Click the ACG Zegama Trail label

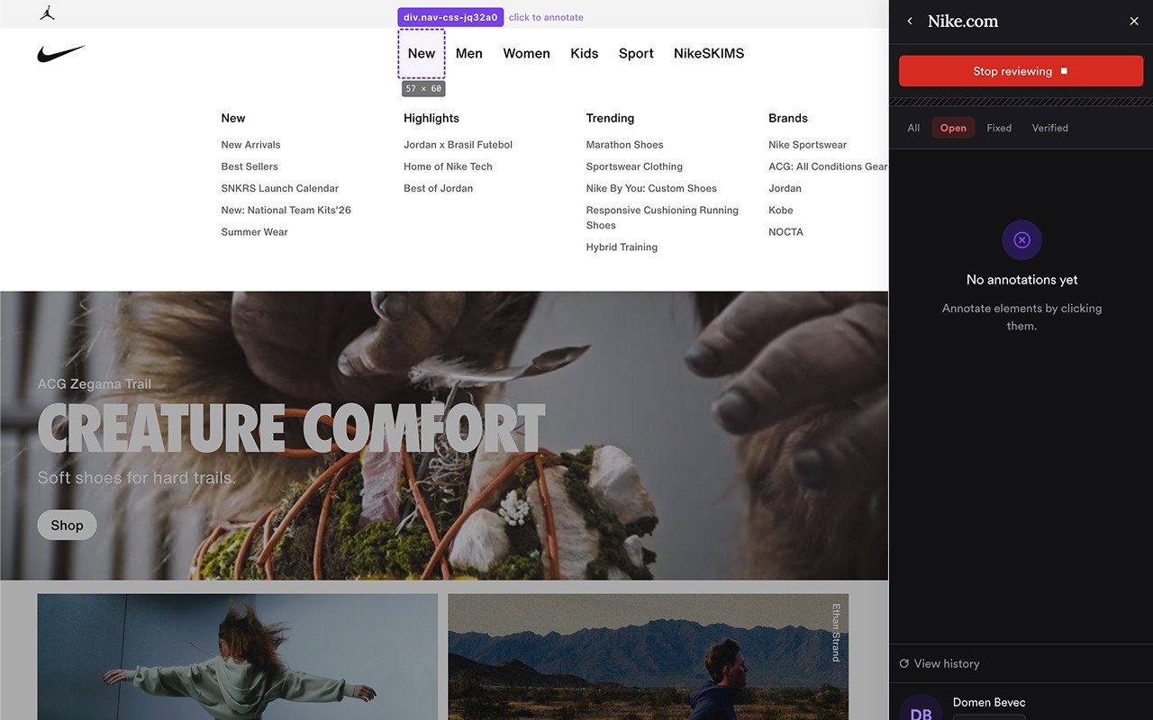click(95, 384)
